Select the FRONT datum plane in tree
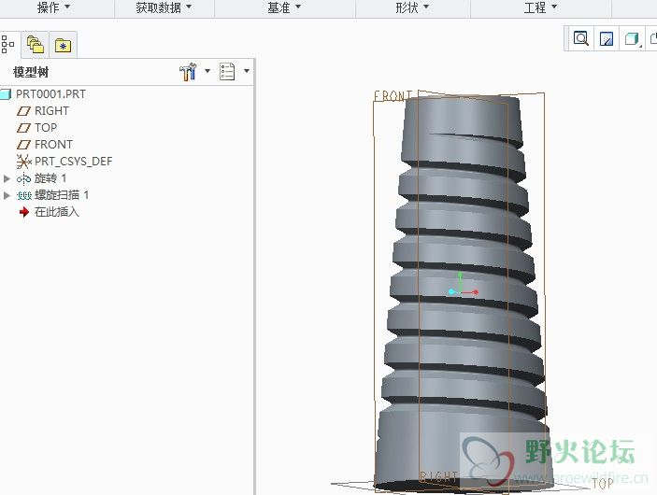 point(53,145)
